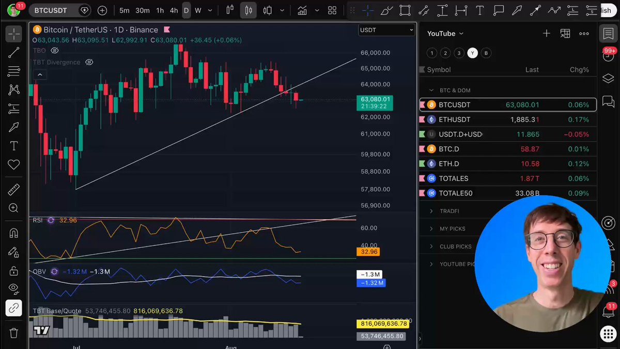620x349 pixels.
Task: Select the B flagged list circle
Action: 486,53
